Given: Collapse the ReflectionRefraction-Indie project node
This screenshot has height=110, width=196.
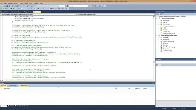Looking at the screenshot, I should (157, 35).
